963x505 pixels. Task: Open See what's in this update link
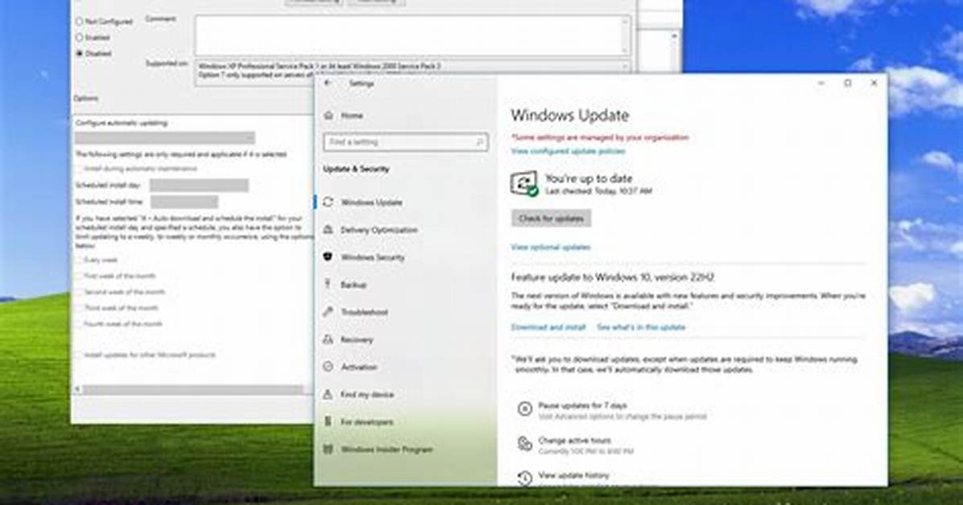point(641,327)
